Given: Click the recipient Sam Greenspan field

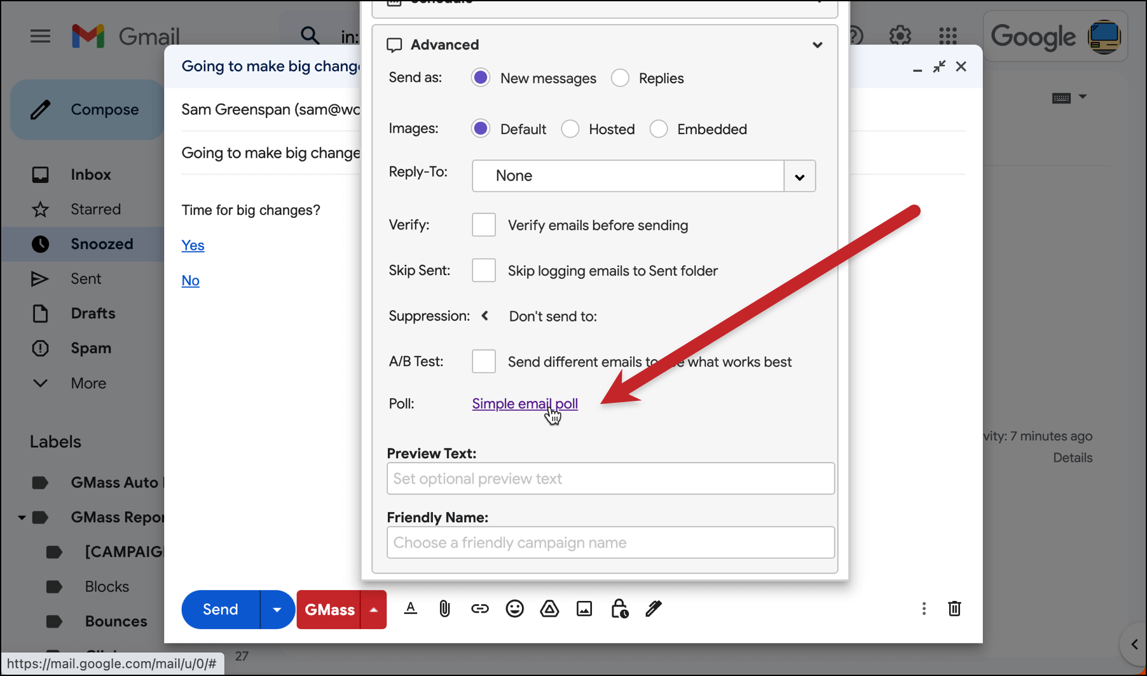Looking at the screenshot, I should click(x=271, y=109).
